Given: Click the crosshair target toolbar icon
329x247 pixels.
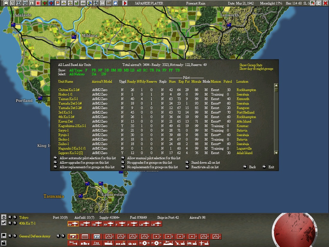Looking at the screenshot, I should (96, 3).
